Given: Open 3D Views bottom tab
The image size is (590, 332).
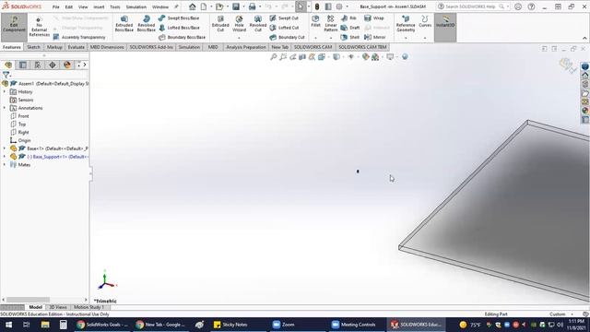Looking at the screenshot, I should [x=58, y=307].
